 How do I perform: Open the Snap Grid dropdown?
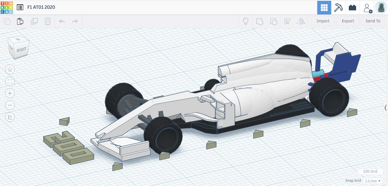tap(373, 181)
